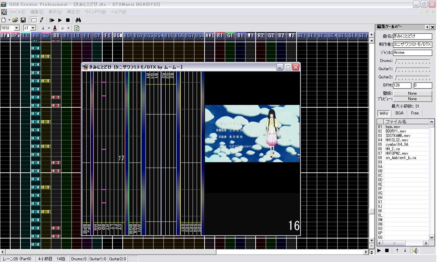This screenshot has width=437, height=262.
Task: Select HH_2.xa in the file list
Action: coord(403,149)
